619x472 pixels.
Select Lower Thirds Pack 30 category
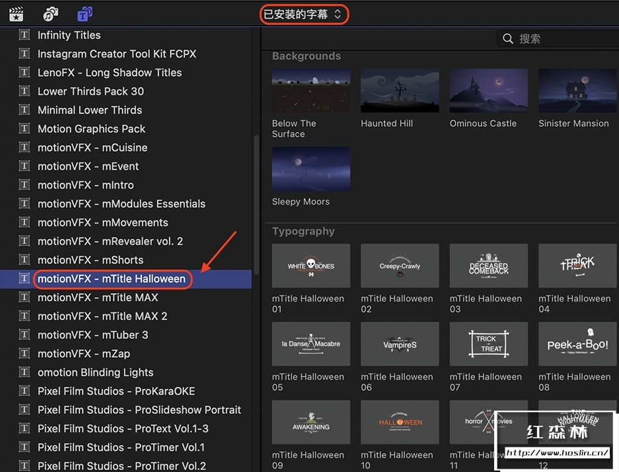(91, 91)
